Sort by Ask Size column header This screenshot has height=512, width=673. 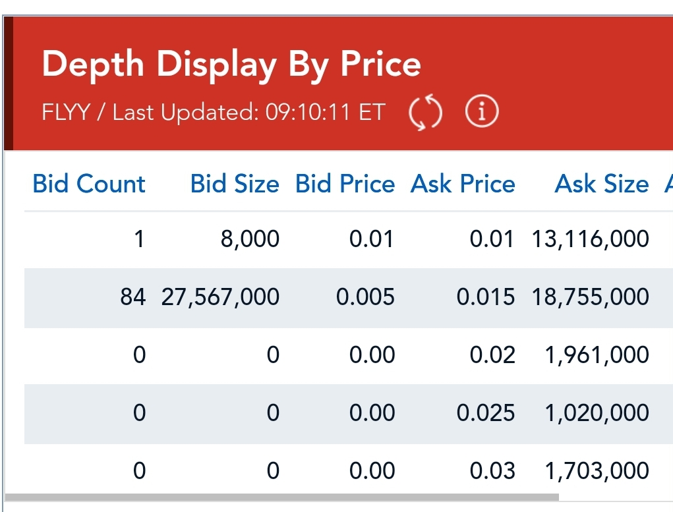point(602,184)
